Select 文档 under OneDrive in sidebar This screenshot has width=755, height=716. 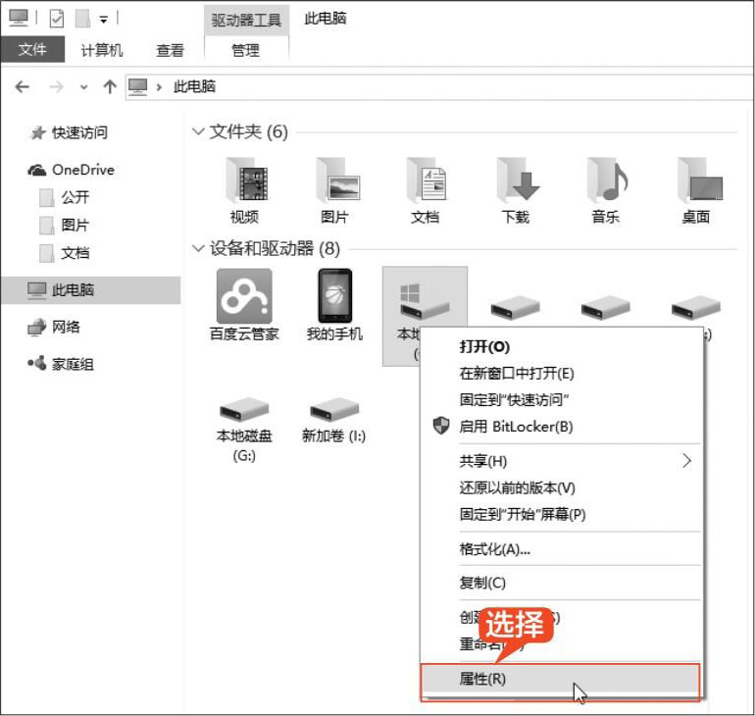point(75,253)
